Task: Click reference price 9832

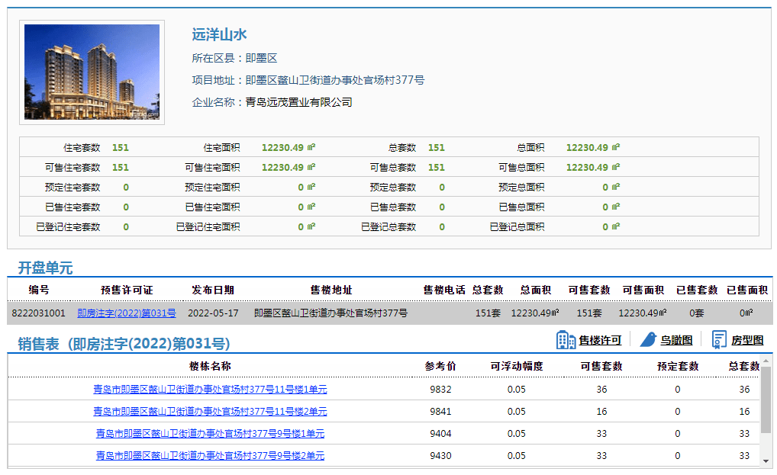Action: coord(440,390)
